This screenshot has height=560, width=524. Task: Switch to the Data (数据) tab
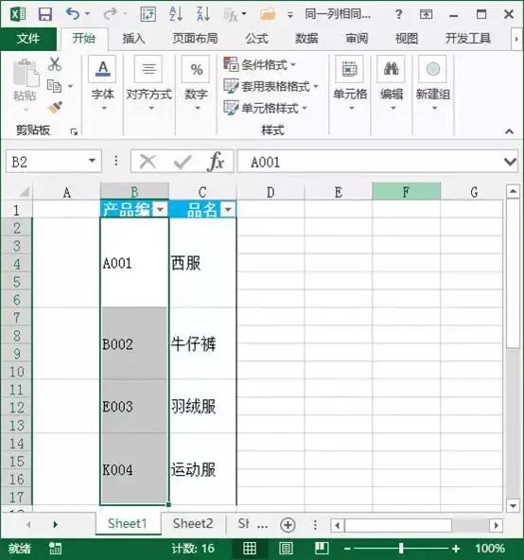(306, 39)
